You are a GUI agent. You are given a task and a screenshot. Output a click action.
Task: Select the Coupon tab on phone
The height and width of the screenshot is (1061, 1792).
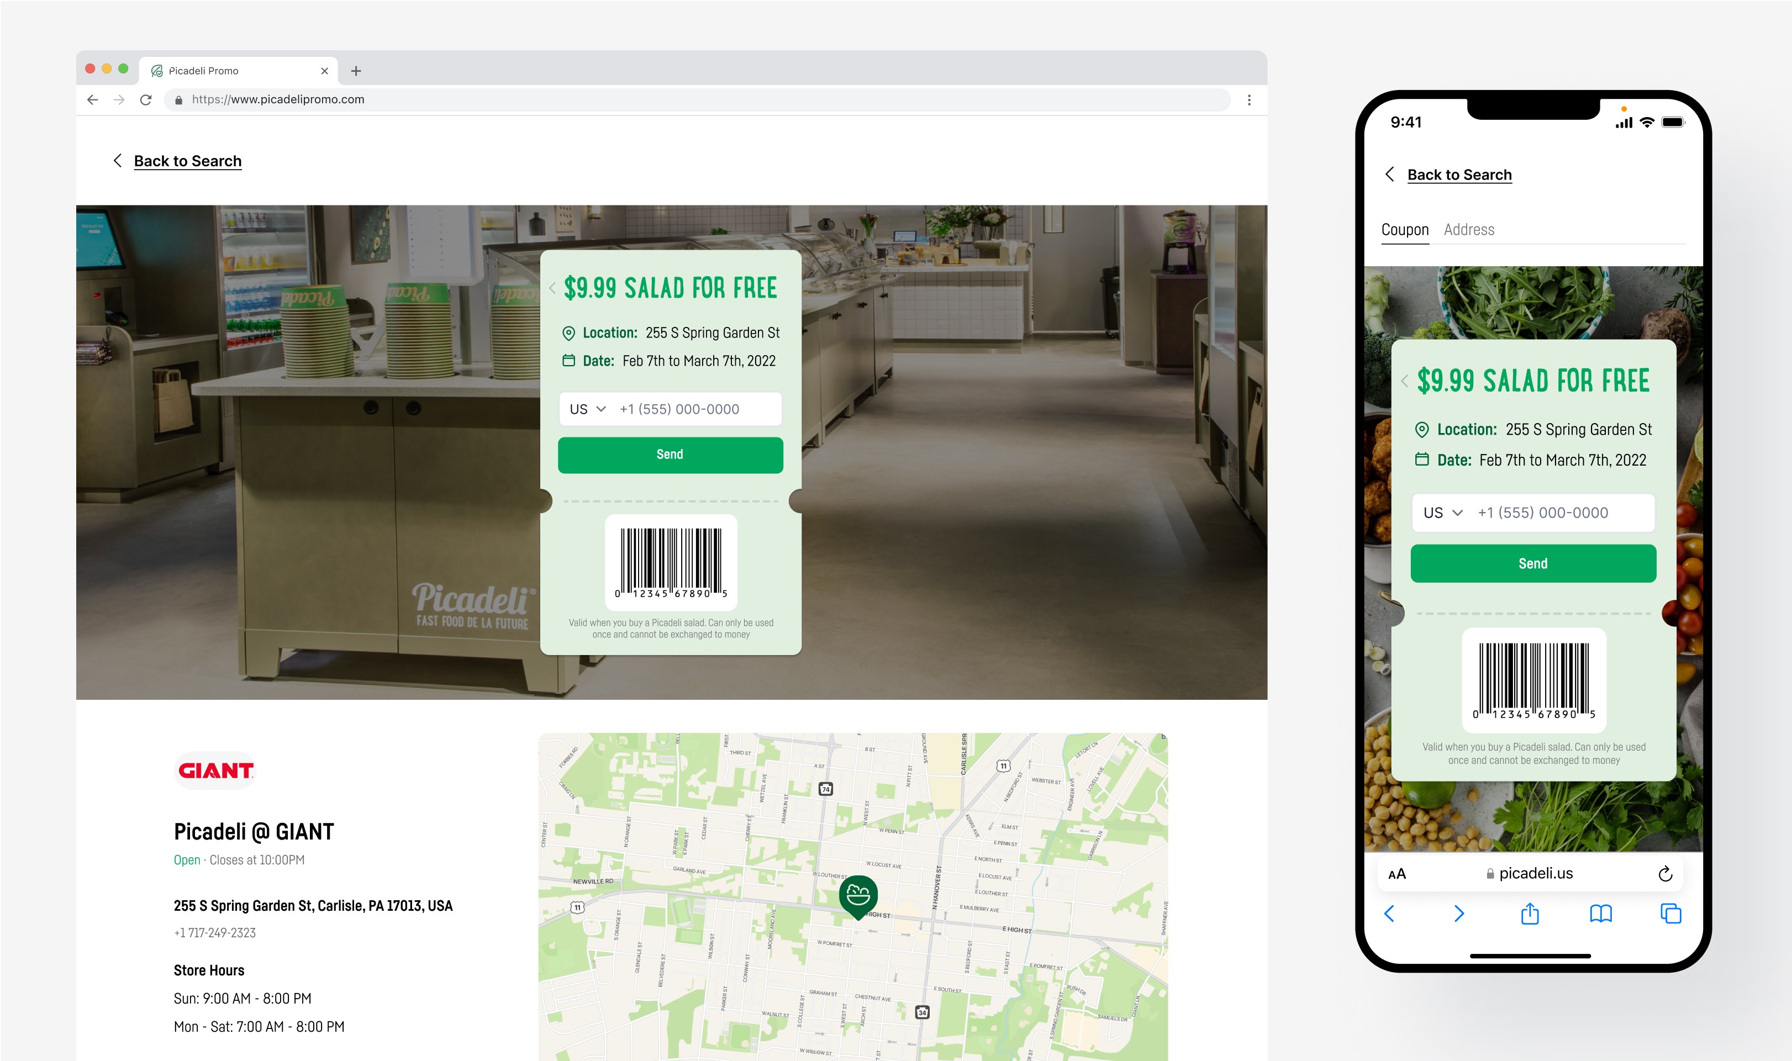click(1404, 230)
